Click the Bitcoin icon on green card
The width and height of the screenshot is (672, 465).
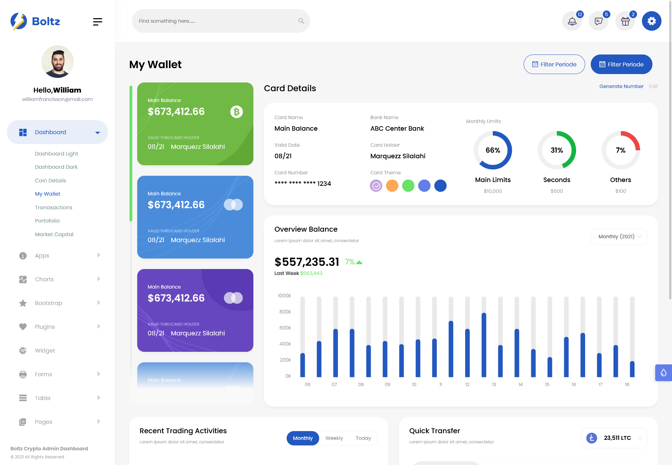click(x=237, y=112)
